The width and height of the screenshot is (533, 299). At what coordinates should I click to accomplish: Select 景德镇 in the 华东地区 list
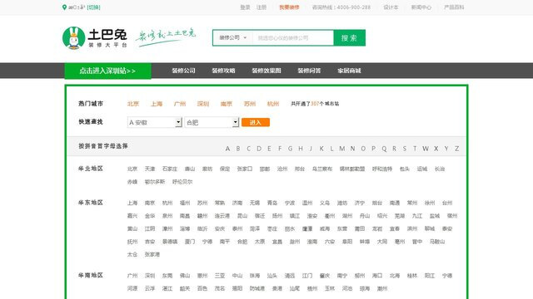point(170,242)
